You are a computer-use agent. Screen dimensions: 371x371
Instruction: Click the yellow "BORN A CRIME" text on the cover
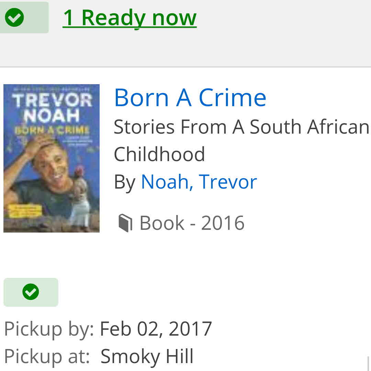click(x=52, y=131)
